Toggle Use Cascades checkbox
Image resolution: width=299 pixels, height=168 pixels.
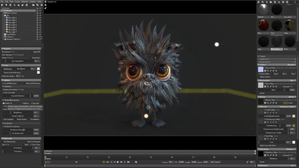(3, 92)
